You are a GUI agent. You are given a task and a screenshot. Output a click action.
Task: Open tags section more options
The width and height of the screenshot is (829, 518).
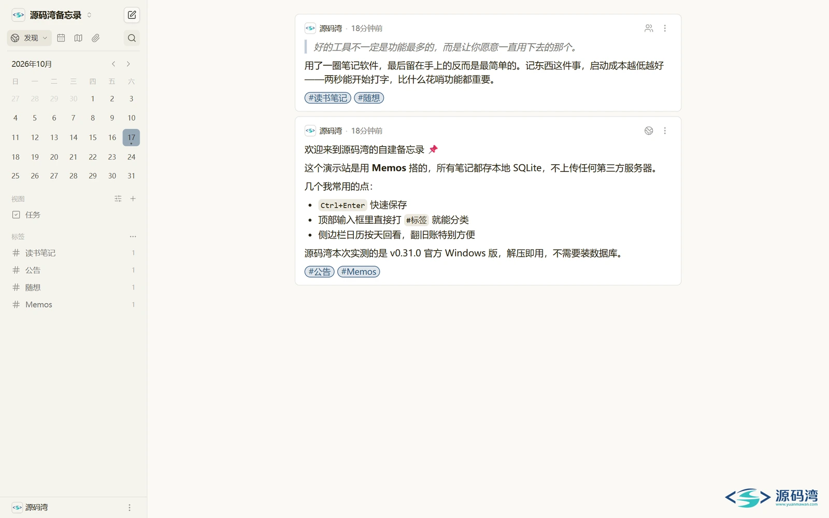click(x=133, y=236)
